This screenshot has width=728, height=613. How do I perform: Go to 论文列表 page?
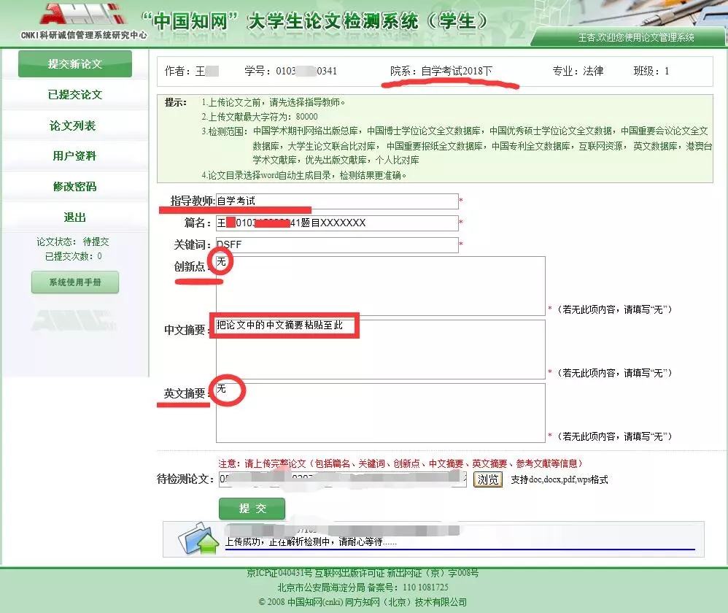pyautogui.click(x=73, y=126)
